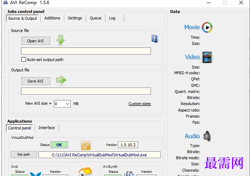Image resolution: width=251 pixels, height=176 pixels.
Task: Open the Custom sizes link
Action: click(140, 104)
